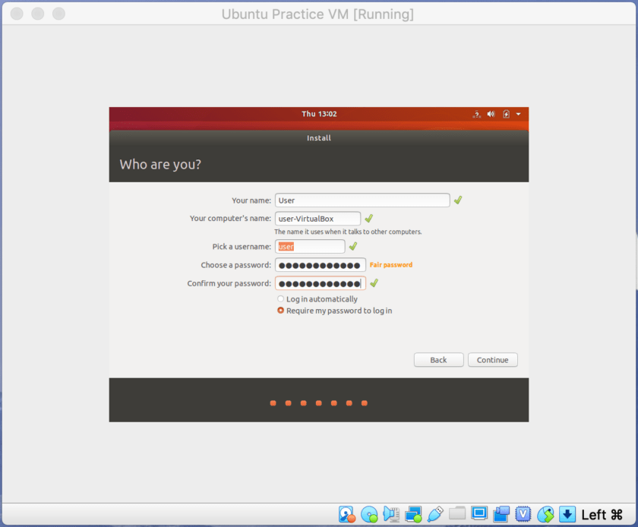The image size is (638, 527).
Task: Open the video recording status icon
Action: click(501, 514)
